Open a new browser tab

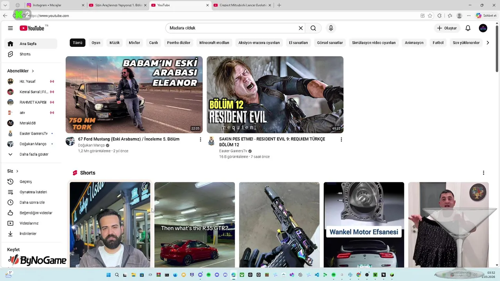coord(279,5)
